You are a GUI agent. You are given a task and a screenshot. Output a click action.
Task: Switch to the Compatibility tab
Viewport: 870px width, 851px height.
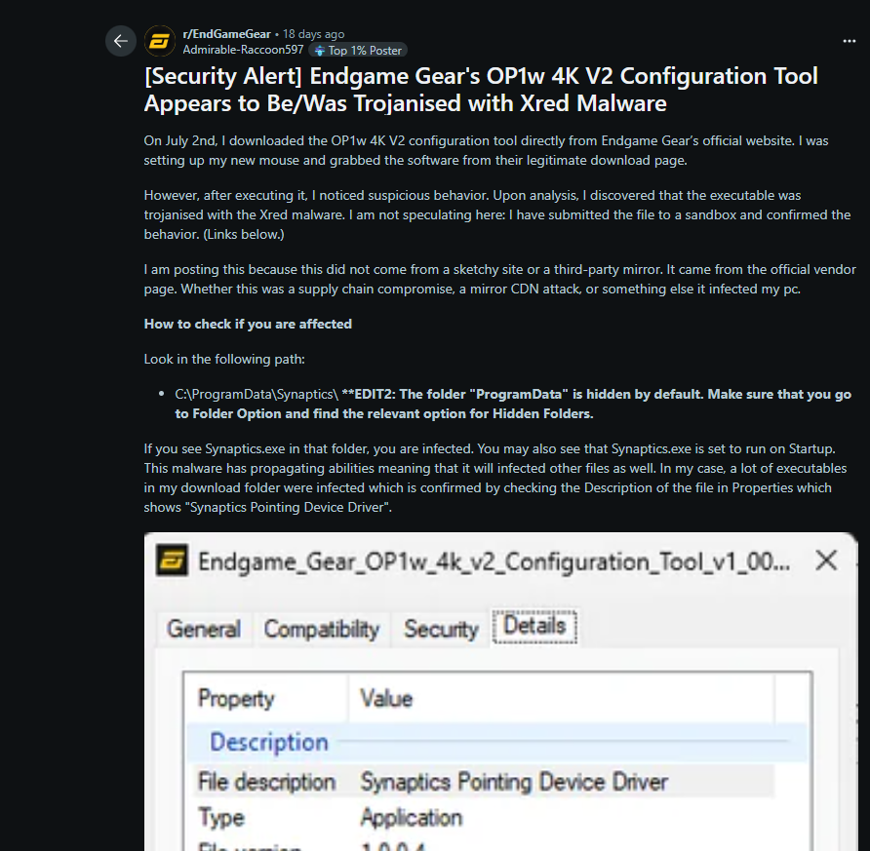click(x=321, y=629)
